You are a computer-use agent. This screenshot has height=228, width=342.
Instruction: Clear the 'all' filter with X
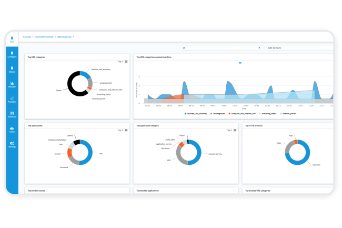(259, 47)
